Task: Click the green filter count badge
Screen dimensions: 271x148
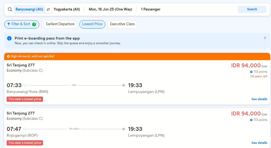Action: tap(34, 24)
